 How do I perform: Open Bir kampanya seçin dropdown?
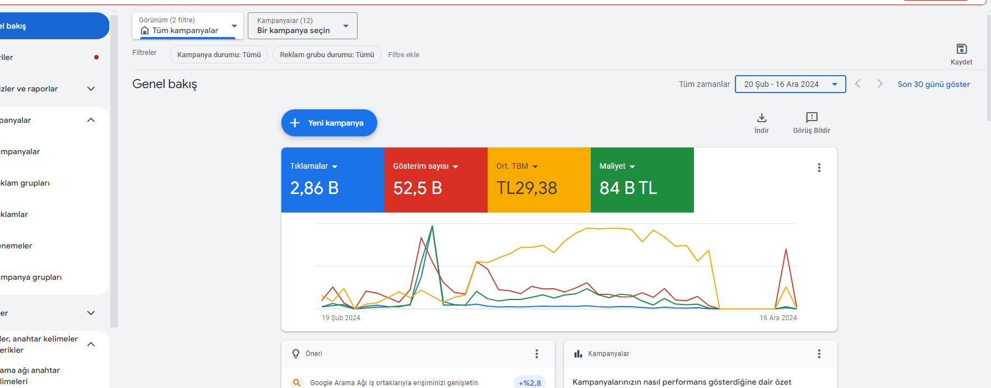click(303, 26)
